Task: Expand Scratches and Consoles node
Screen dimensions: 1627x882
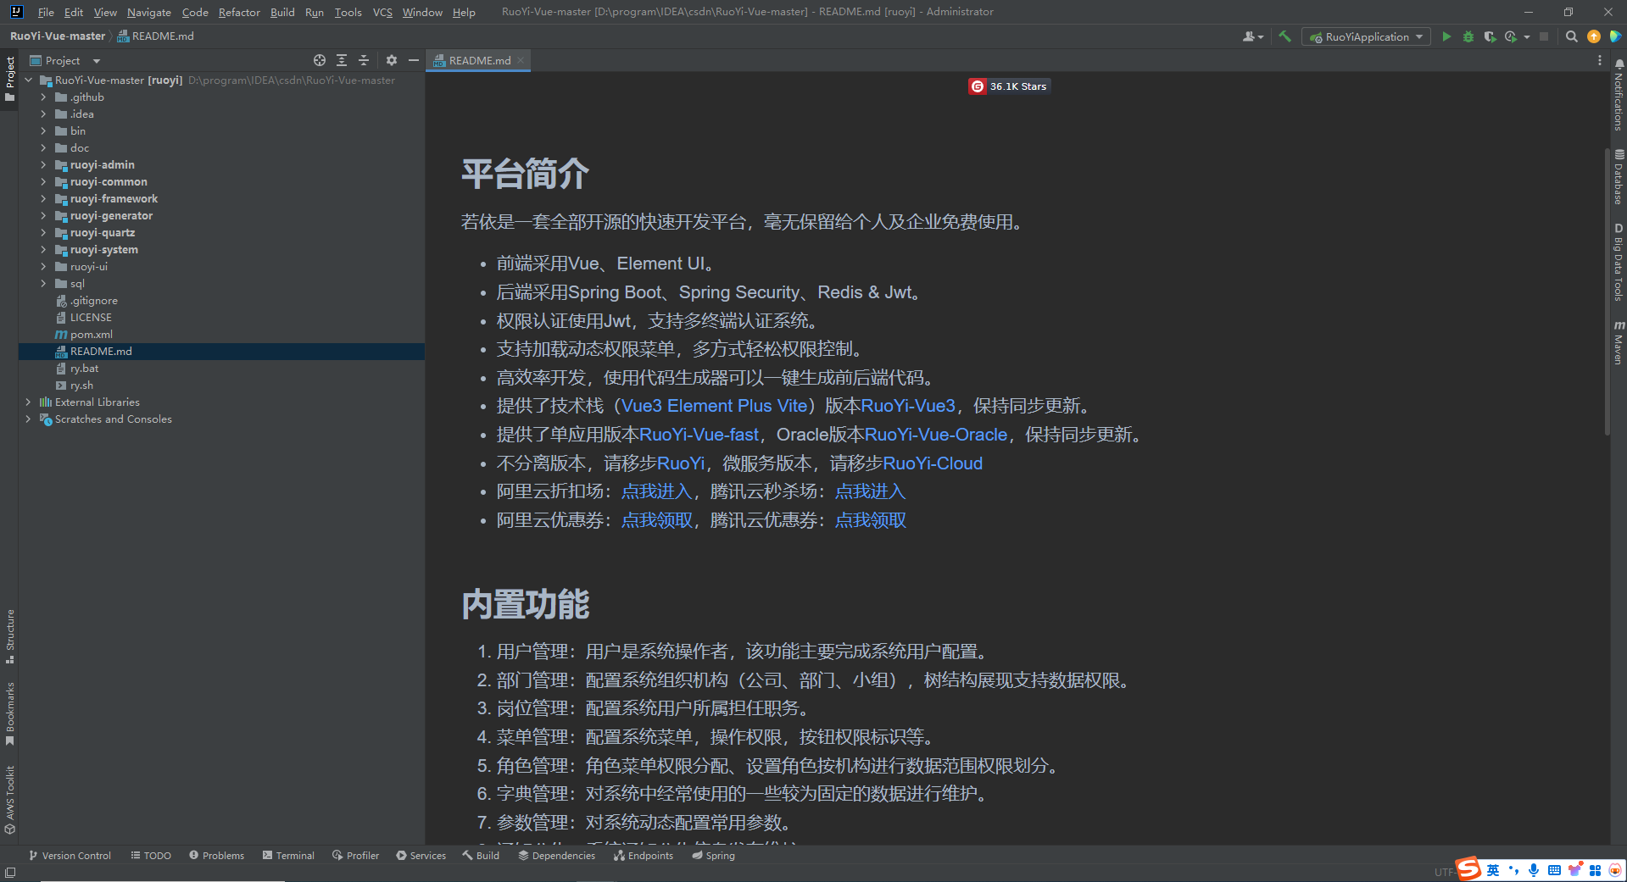Action: click(x=28, y=419)
